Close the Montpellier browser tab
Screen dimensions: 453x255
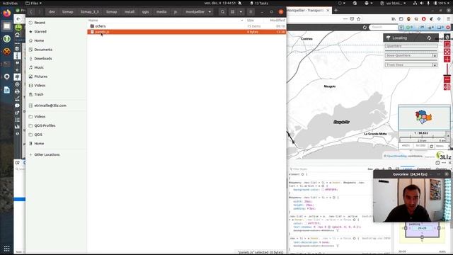(328, 11)
